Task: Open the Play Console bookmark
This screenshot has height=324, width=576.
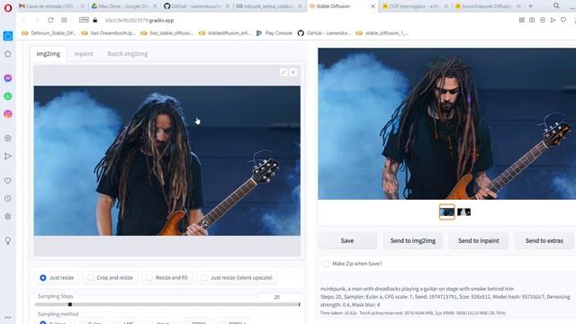Action: pos(274,33)
